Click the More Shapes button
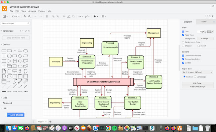The width and height of the screenshot is (216, 132). click(x=16, y=115)
